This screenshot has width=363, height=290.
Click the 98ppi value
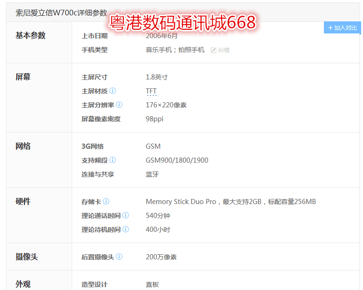[155, 119]
